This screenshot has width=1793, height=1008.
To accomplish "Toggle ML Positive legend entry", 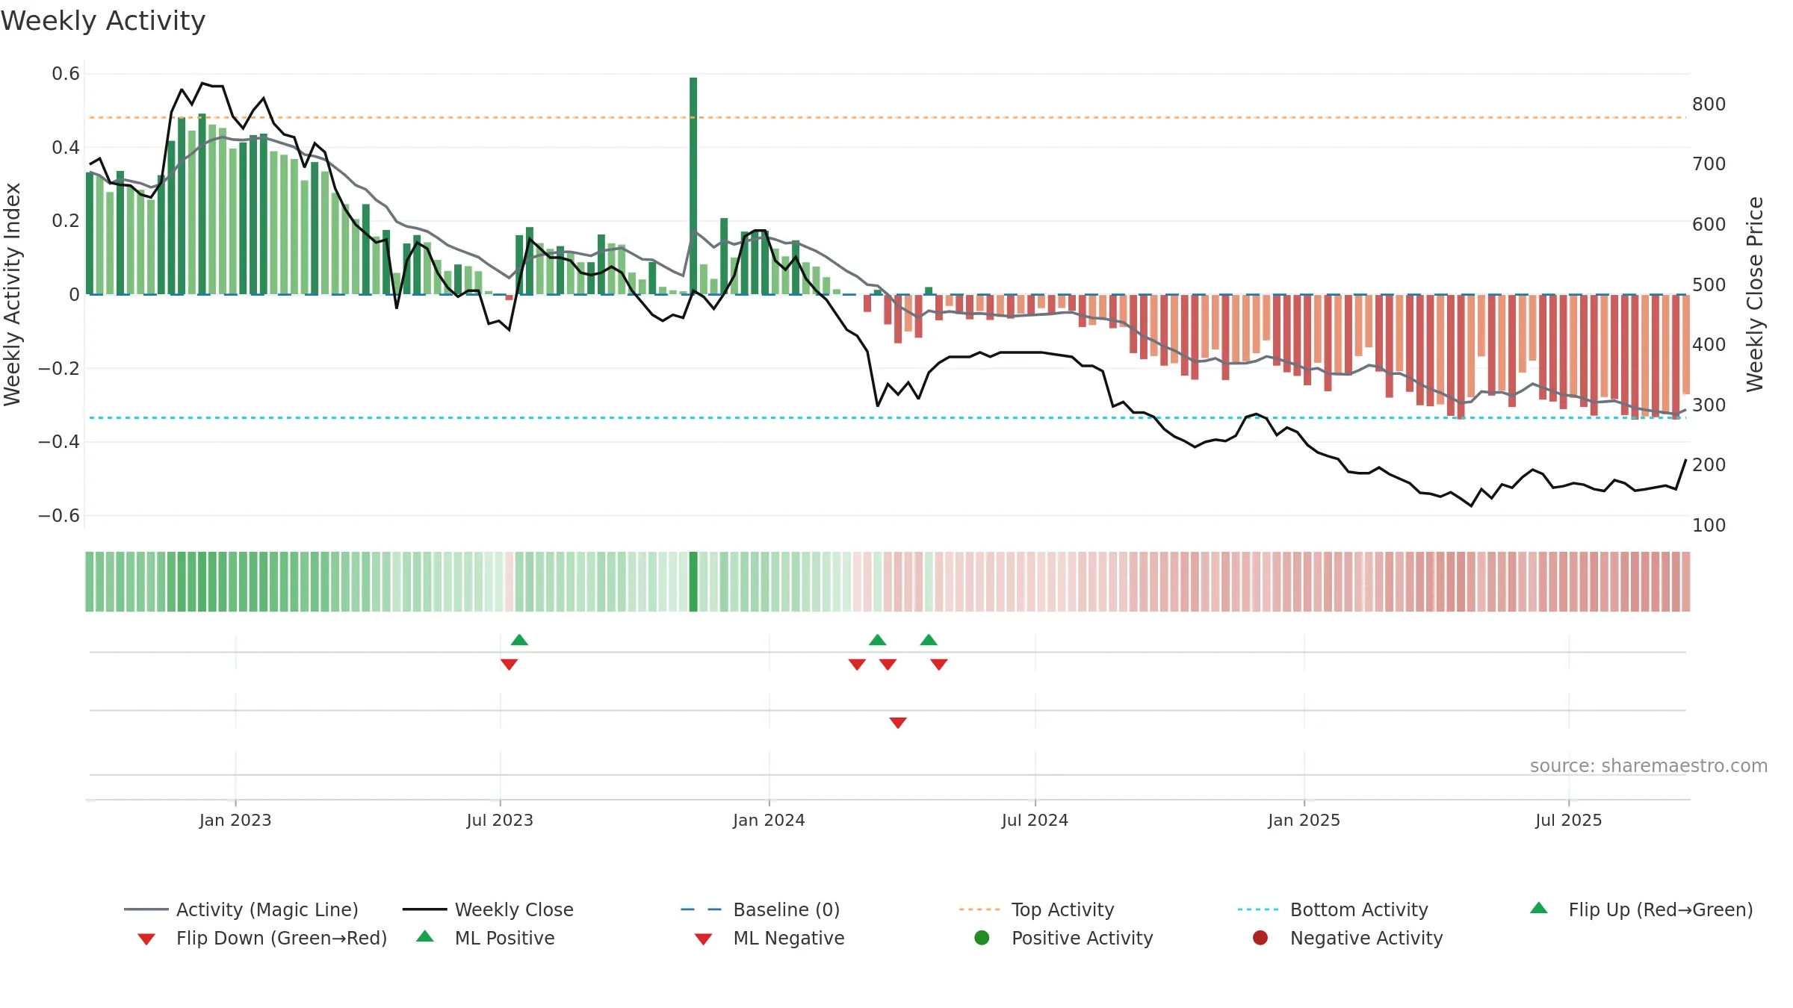I will 486,938.
